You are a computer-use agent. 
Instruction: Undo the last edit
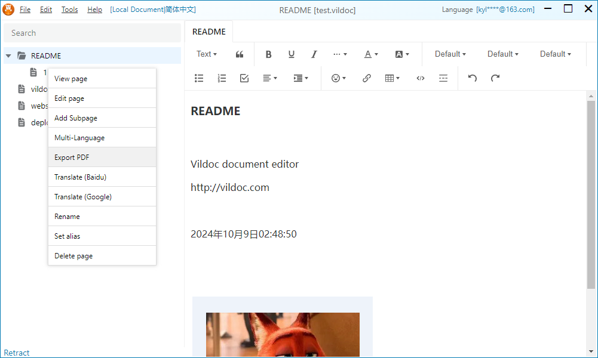tap(473, 78)
